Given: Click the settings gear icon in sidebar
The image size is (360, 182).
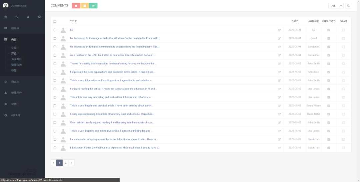Looking at the screenshot, I should (x=6, y=104).
